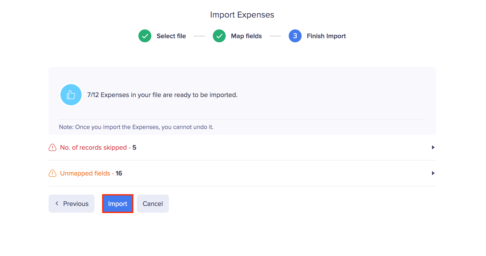This screenshot has height=256, width=486.
Task: Click the orange warning icon near unmapped fields
Action: point(52,173)
